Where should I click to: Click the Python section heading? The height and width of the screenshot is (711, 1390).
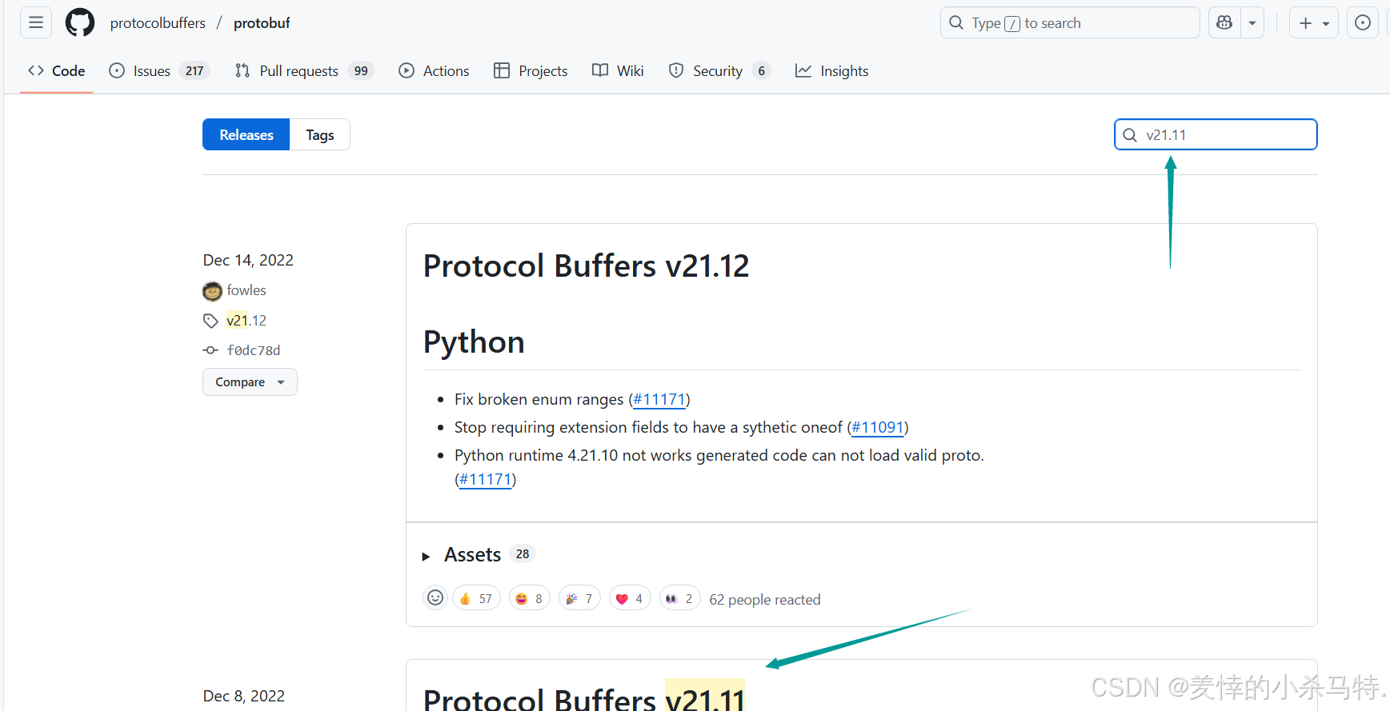click(x=474, y=342)
